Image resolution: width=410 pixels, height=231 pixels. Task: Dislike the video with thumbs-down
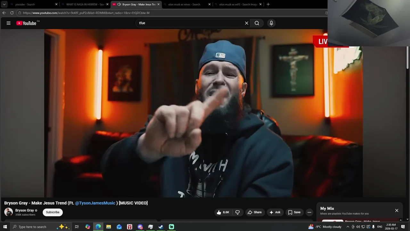pos(238,212)
